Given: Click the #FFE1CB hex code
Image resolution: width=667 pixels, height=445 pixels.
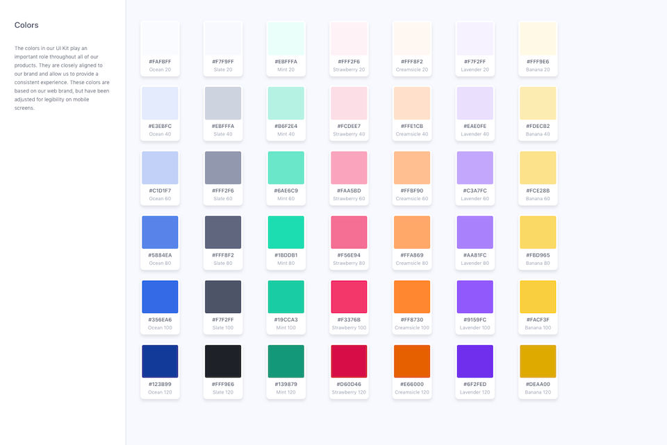Looking at the screenshot, I should point(412,127).
